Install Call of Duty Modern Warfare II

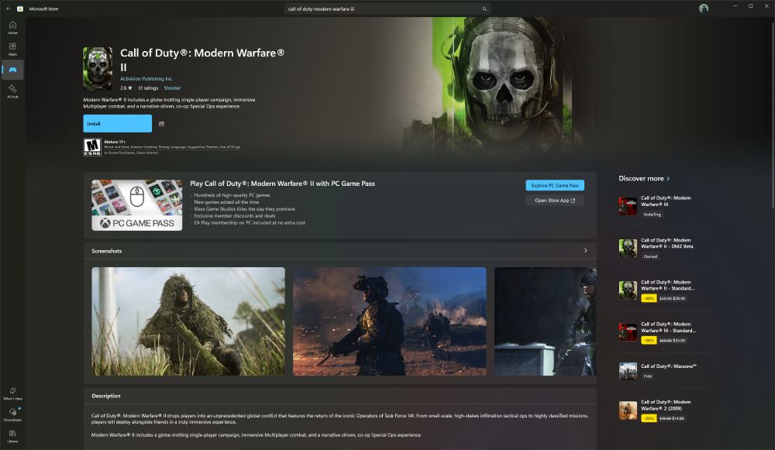pyautogui.click(x=117, y=123)
